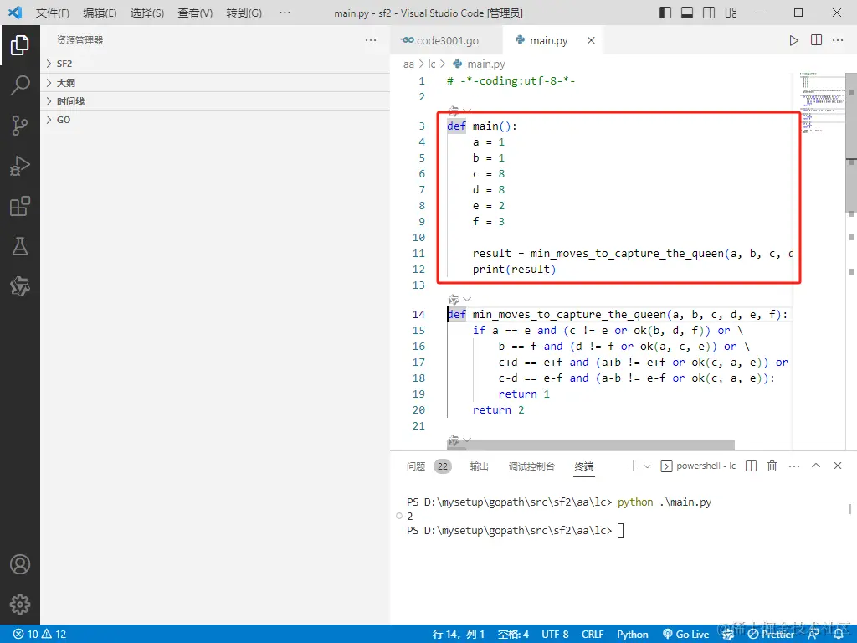This screenshot has height=643, width=857.
Task: Open the Manage gear menu
Action: [20, 604]
